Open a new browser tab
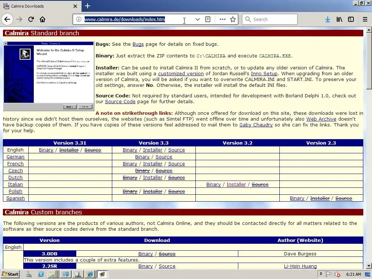The height and width of the screenshot is (279, 372). (x=88, y=6)
